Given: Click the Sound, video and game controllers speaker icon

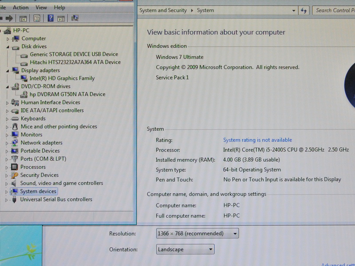Looking at the screenshot, I should point(14,183).
